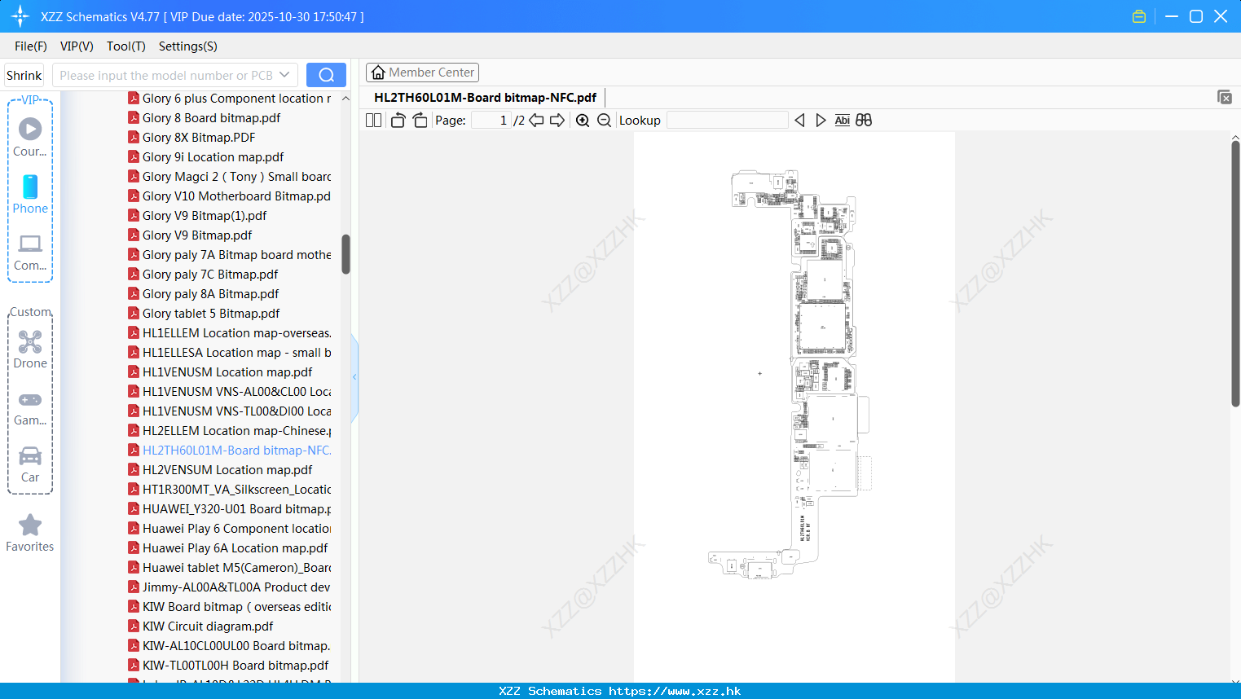Screen dimensions: 1241x699
Task: Select the Game console category
Action: (x=30, y=407)
